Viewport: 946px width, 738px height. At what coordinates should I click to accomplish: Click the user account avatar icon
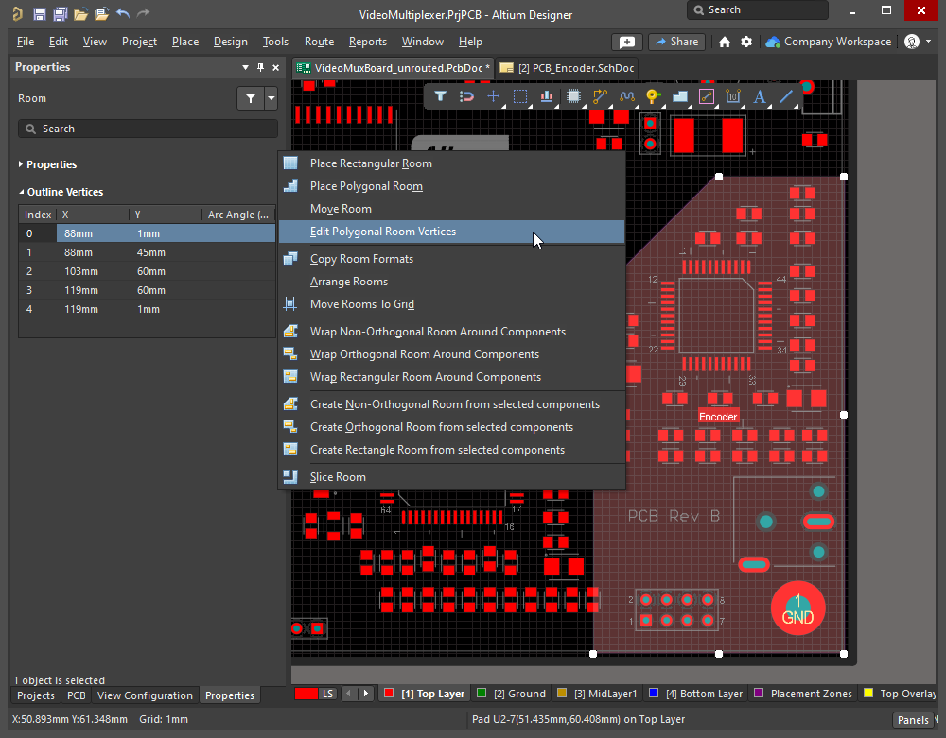pyautogui.click(x=912, y=42)
